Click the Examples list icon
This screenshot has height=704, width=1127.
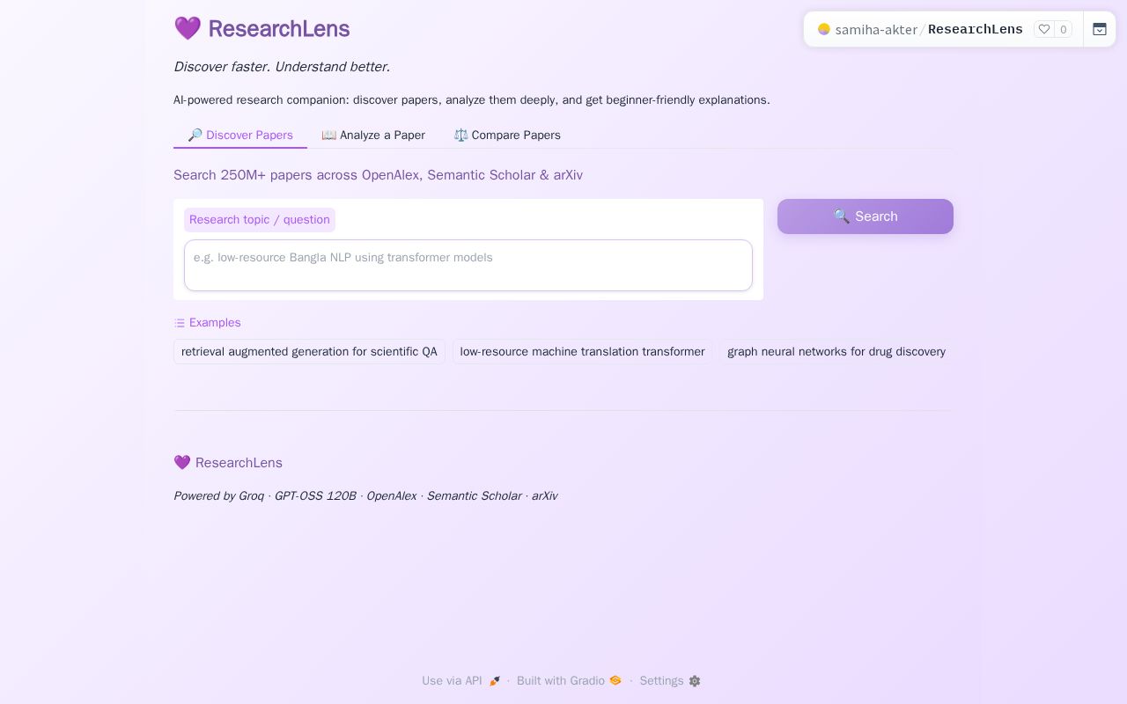point(180,323)
